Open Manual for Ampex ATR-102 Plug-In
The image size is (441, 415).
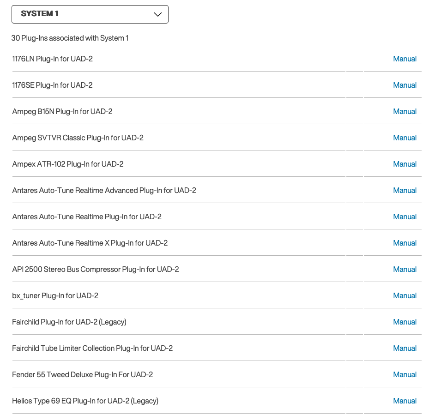point(405,164)
